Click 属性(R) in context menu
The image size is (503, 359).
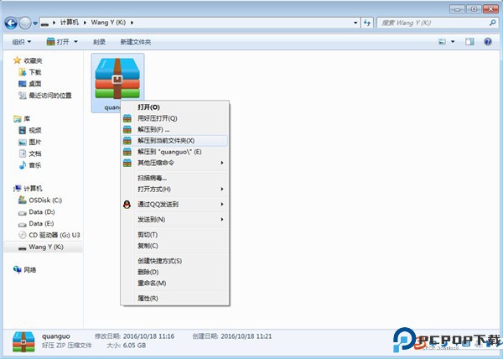click(148, 298)
